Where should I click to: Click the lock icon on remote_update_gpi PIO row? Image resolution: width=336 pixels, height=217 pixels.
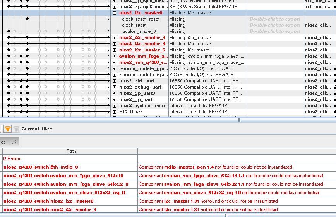(334, 68)
